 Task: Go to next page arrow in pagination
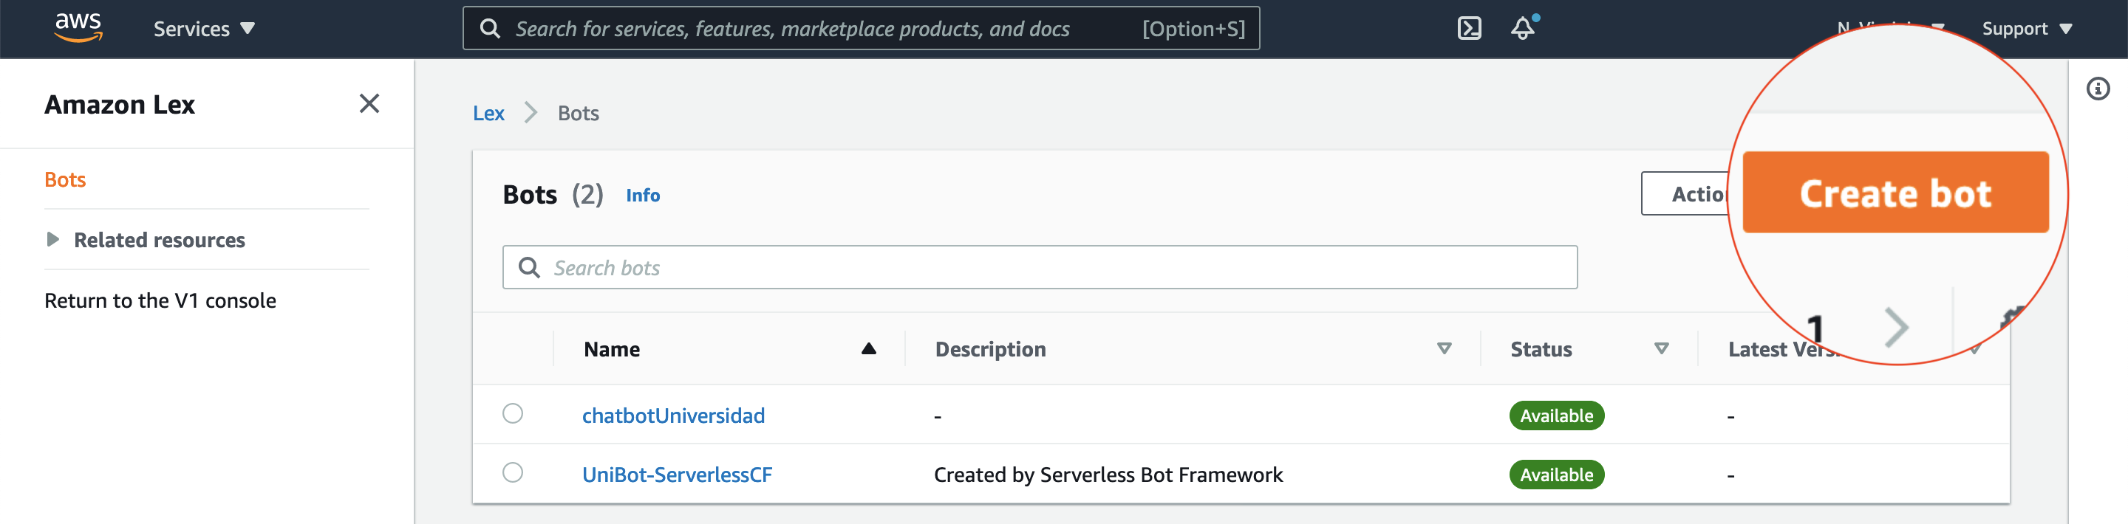1896,328
